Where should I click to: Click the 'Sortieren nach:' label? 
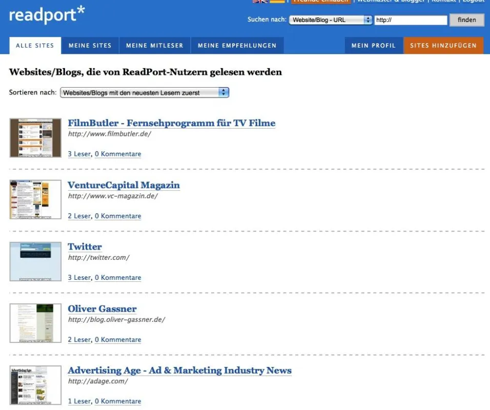click(x=33, y=92)
